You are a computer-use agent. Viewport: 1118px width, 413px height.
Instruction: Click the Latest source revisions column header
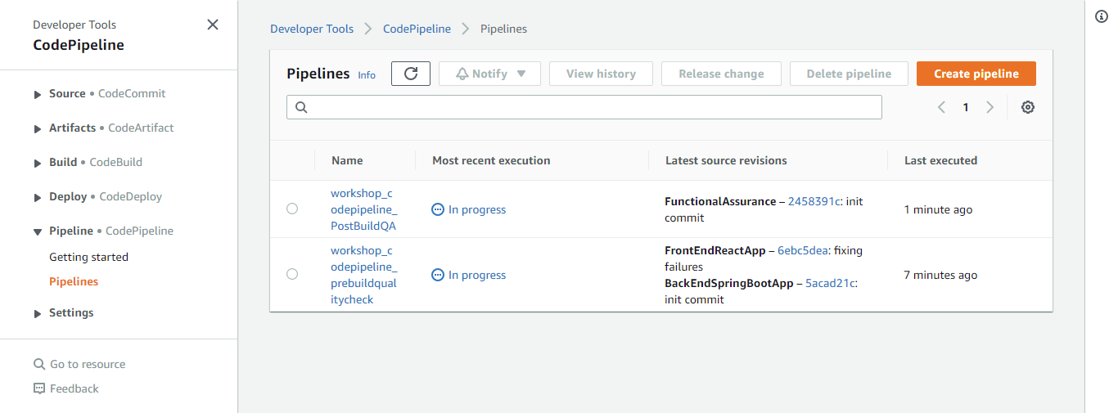click(x=726, y=160)
